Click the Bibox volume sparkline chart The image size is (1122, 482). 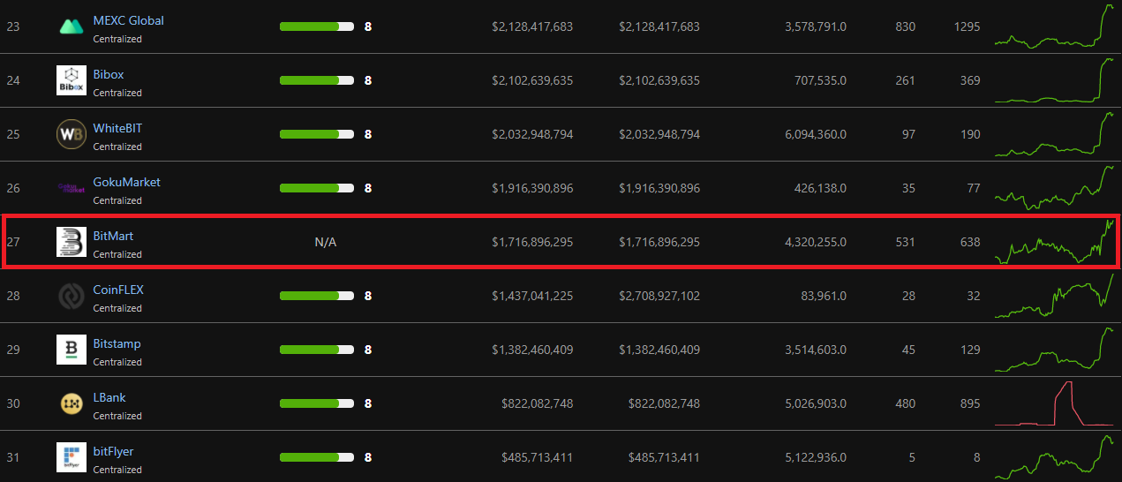pyautogui.click(x=1054, y=79)
